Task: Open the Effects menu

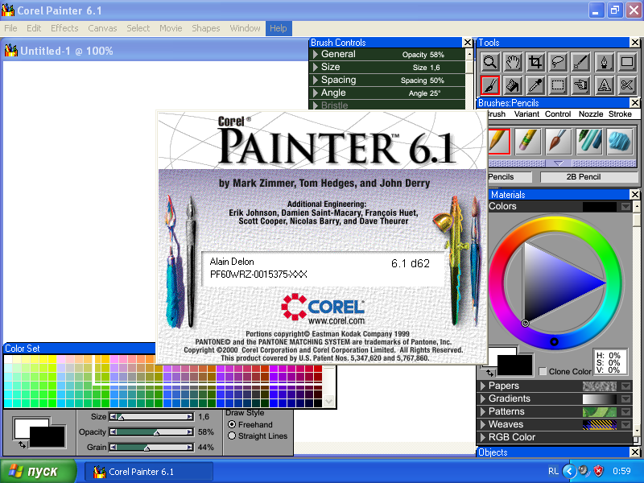Action: click(64, 28)
